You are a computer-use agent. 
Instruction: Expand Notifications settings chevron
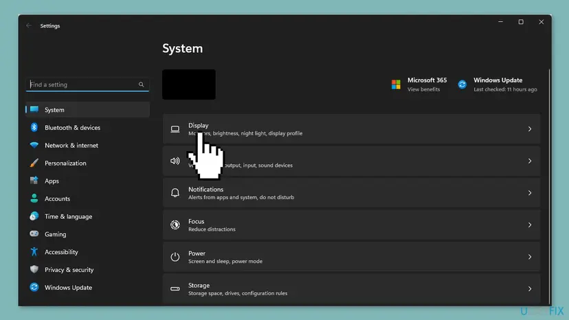tap(530, 193)
